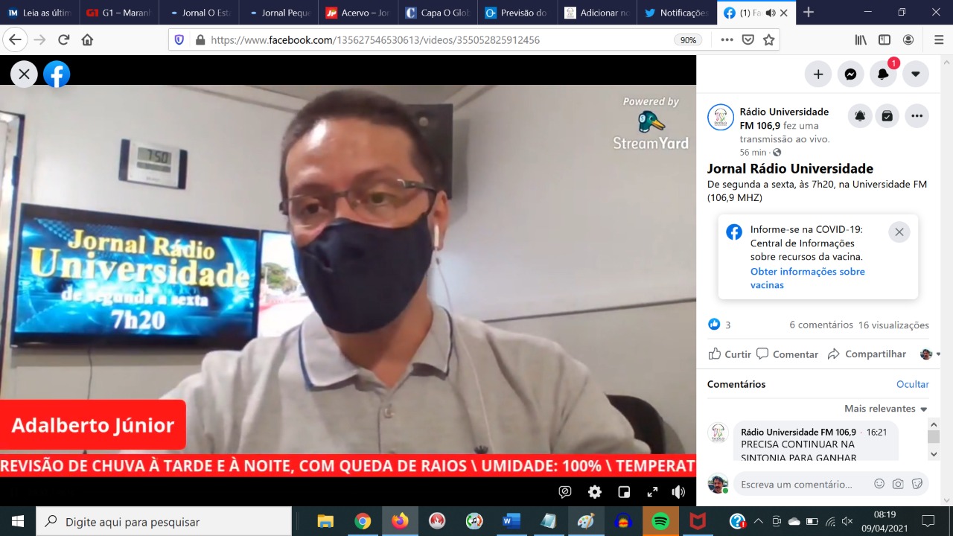Open the Facebook account dropdown arrow
Viewport: 953px width, 536px height.
[x=916, y=74]
